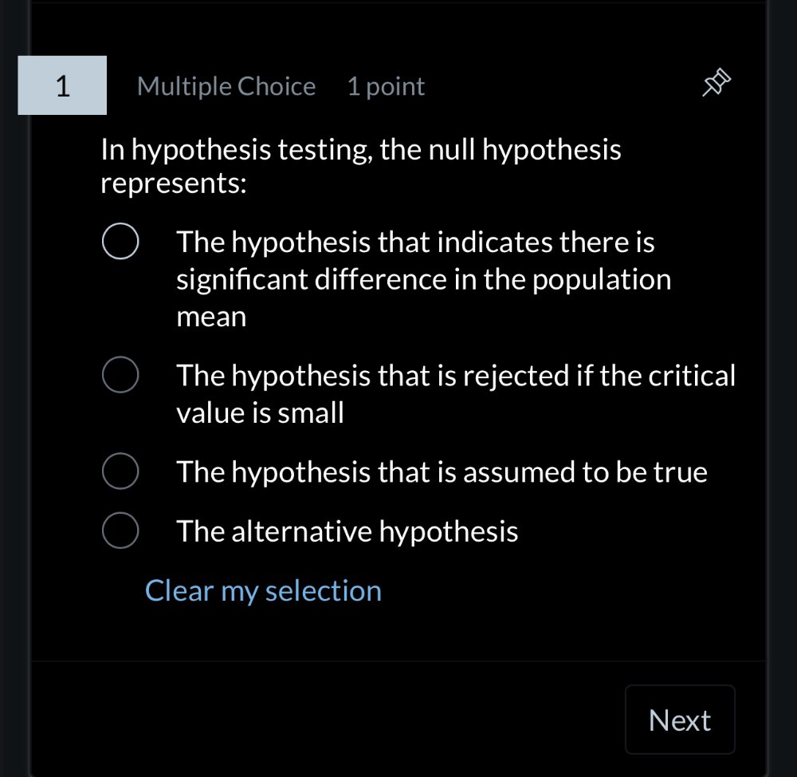
Task: Click the word 'mean' in the first answer
Action: click(x=211, y=317)
